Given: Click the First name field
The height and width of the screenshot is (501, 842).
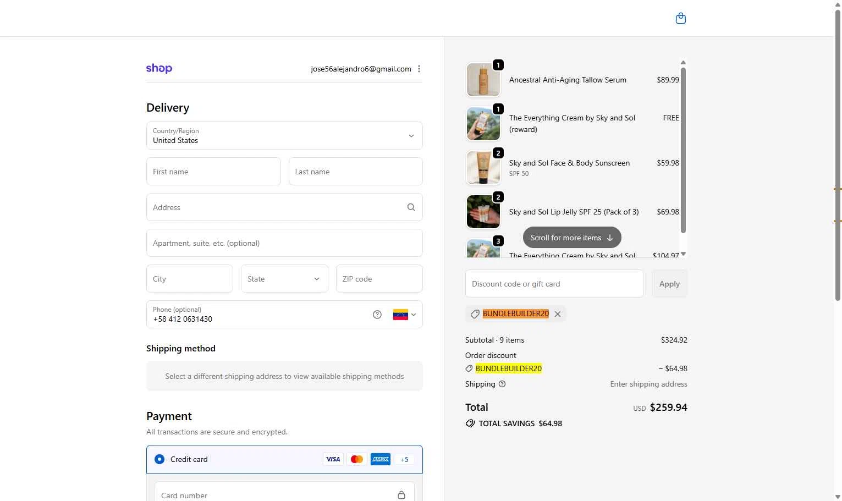Looking at the screenshot, I should click(213, 172).
